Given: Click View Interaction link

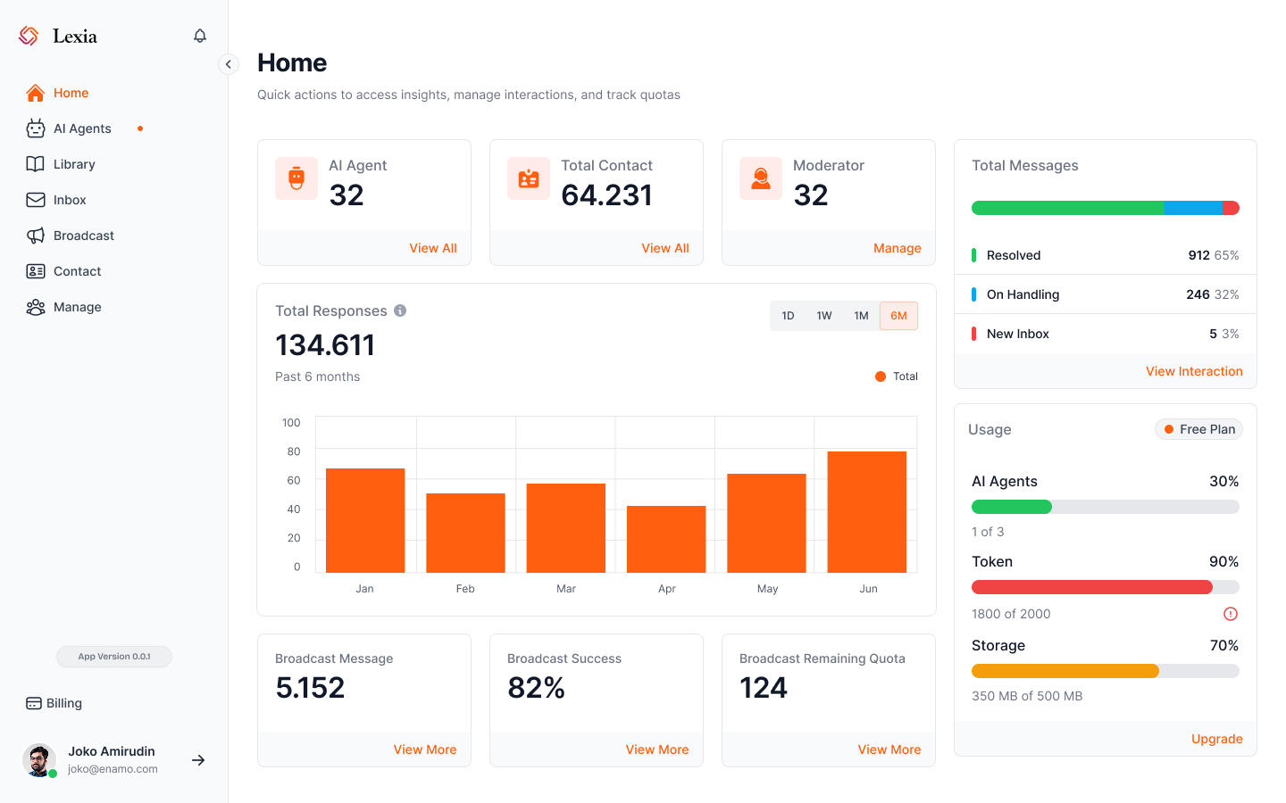Looking at the screenshot, I should 1194,371.
